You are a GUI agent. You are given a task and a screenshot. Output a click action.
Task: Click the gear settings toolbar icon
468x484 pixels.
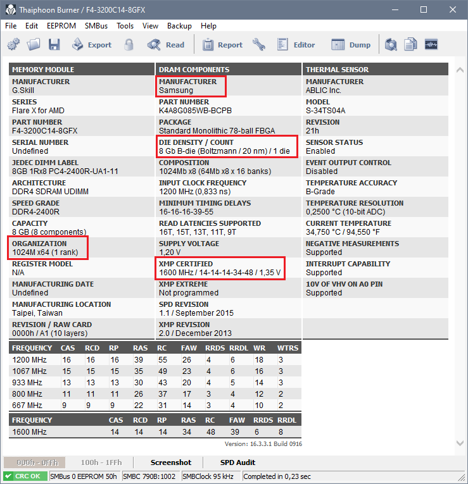[x=13, y=44]
